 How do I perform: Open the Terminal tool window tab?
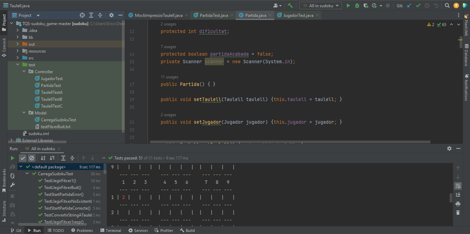[x=110, y=231]
